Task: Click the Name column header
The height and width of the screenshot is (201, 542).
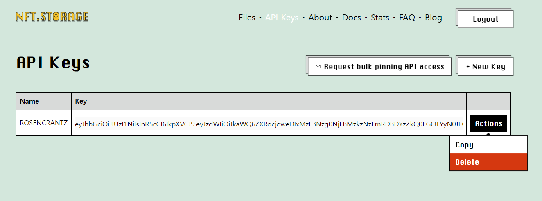Action: coord(44,101)
